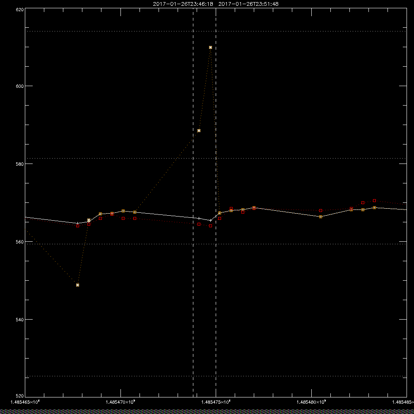Click the 520 y-axis label
This screenshot has height=414, width=414.
click(x=20, y=396)
